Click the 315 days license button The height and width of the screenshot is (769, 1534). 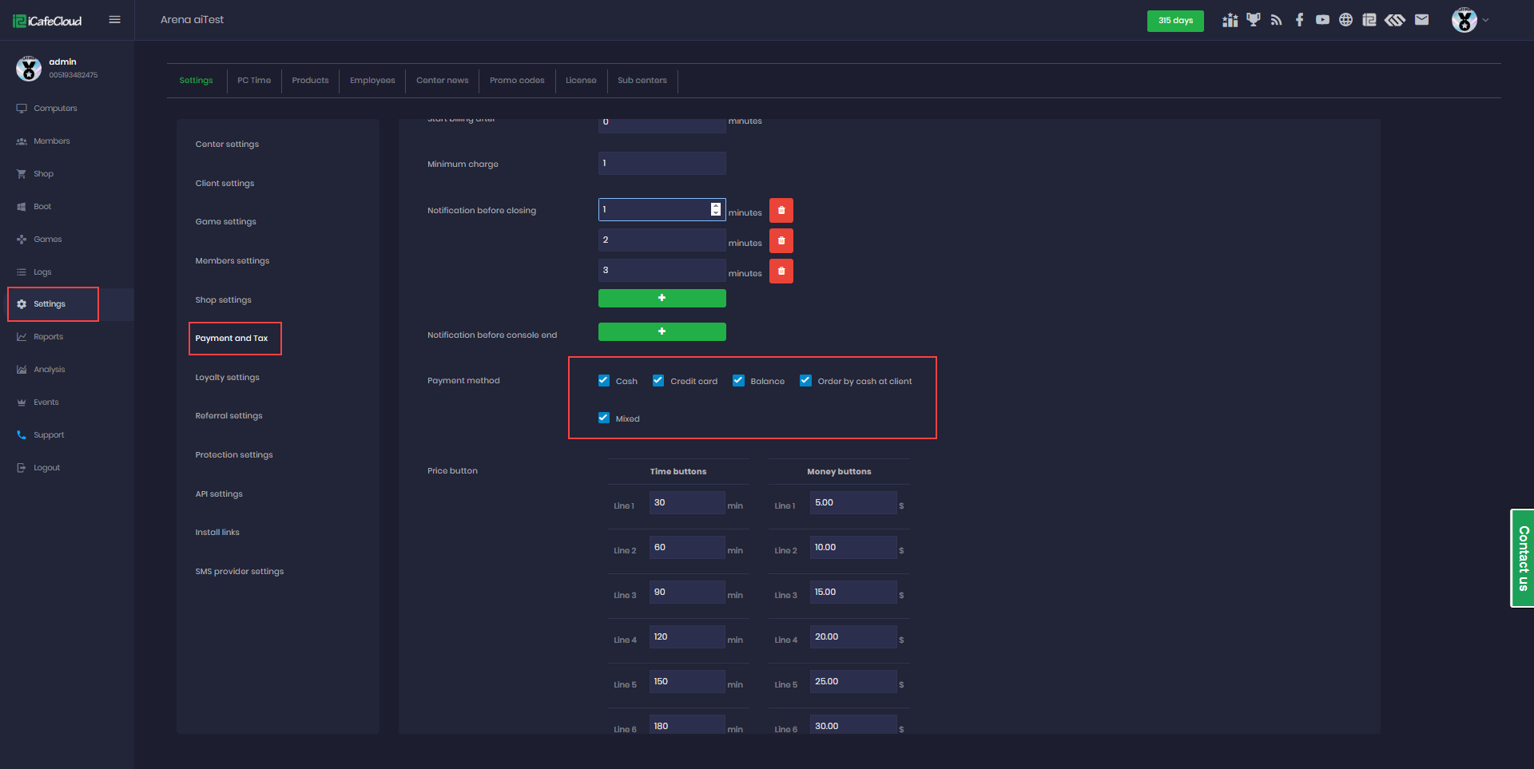[x=1174, y=21]
